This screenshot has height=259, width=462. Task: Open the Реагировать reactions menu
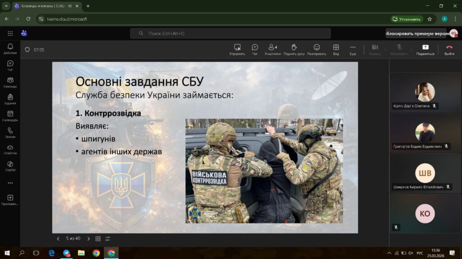pyautogui.click(x=317, y=49)
